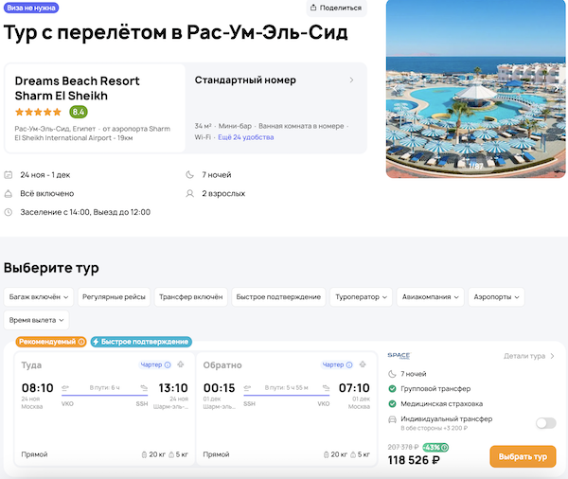
Task: Click the airline logo icon in Туда card
Action: 180,364
